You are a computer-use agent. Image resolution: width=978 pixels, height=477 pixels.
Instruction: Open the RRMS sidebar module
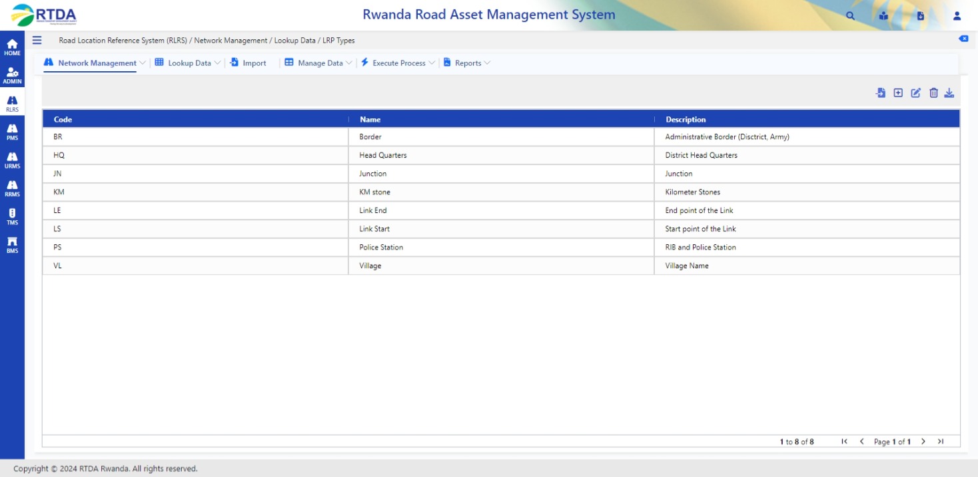tap(12, 189)
